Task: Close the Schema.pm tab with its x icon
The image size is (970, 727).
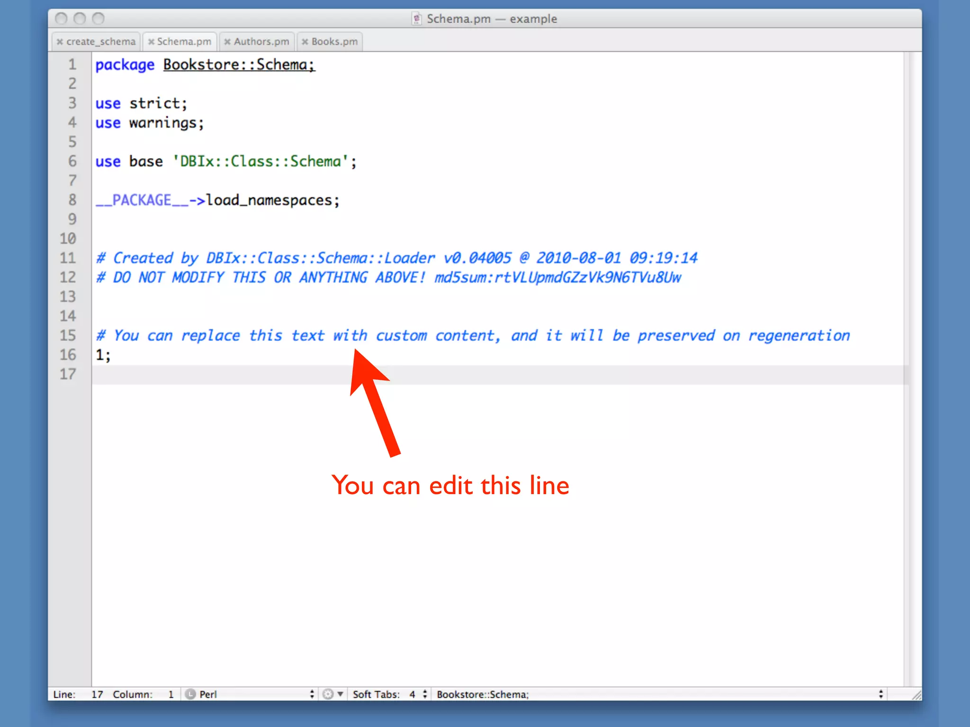Action: 151,42
